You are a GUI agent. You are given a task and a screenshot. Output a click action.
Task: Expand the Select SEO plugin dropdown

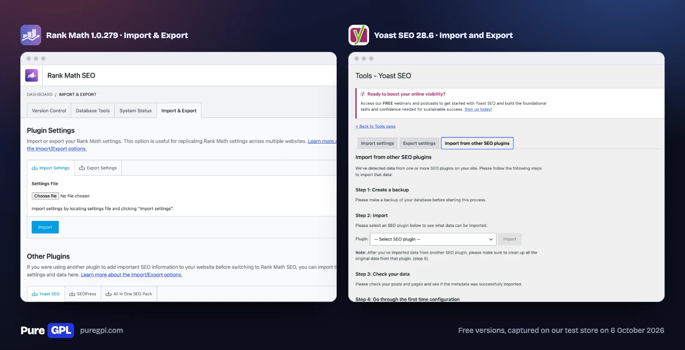click(x=433, y=239)
